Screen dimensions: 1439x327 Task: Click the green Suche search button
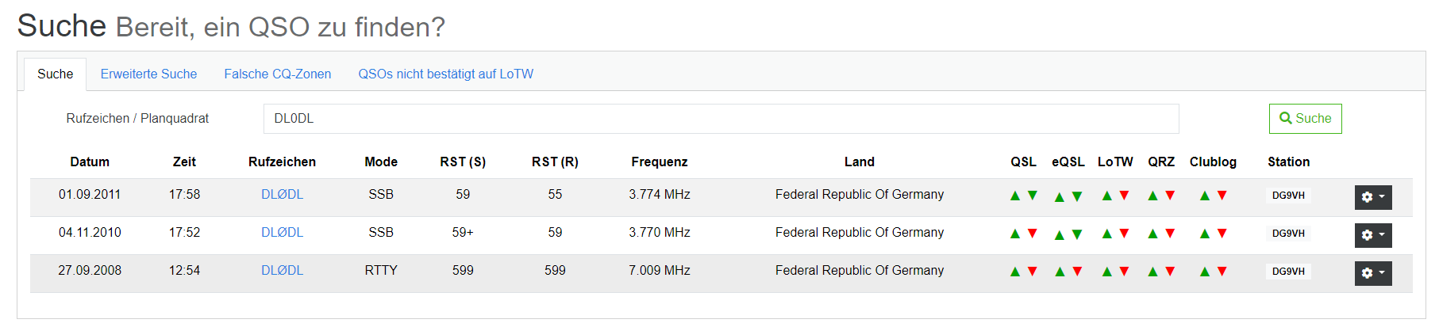coord(1305,119)
